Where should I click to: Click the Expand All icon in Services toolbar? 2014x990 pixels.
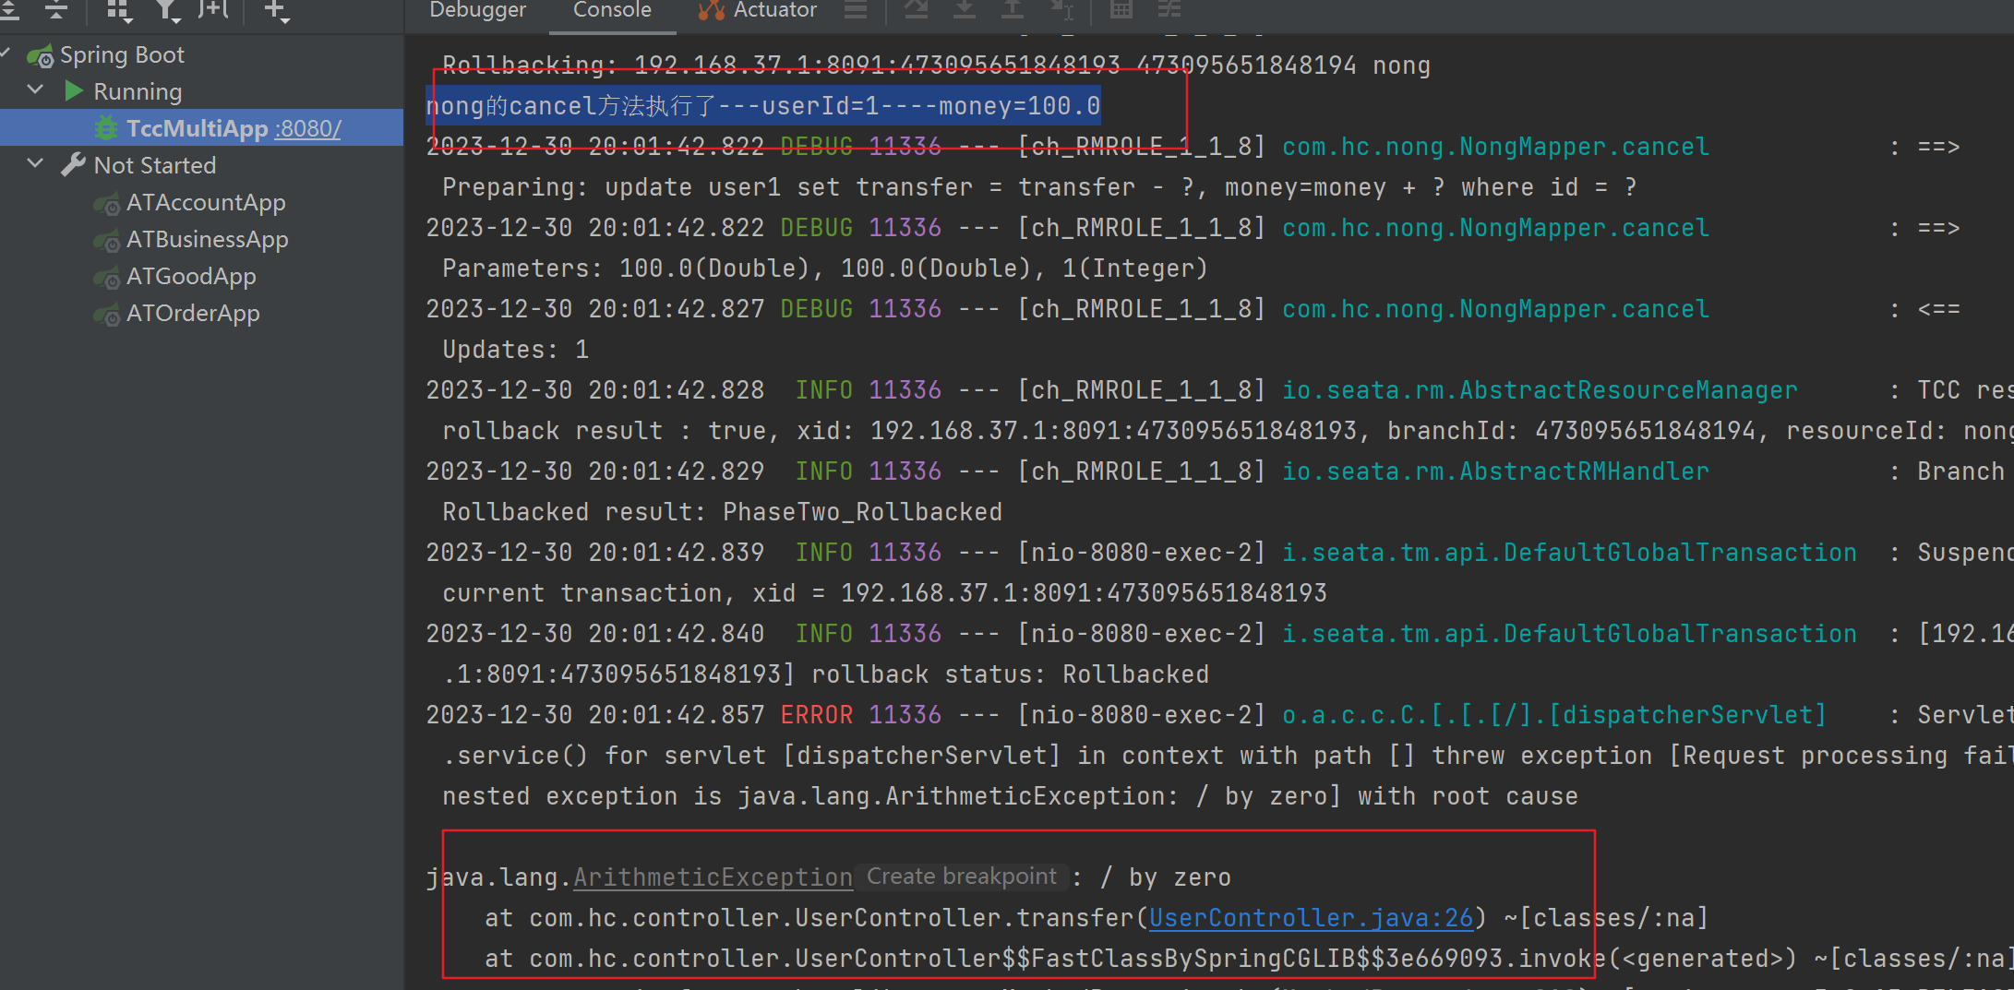[x=9, y=9]
